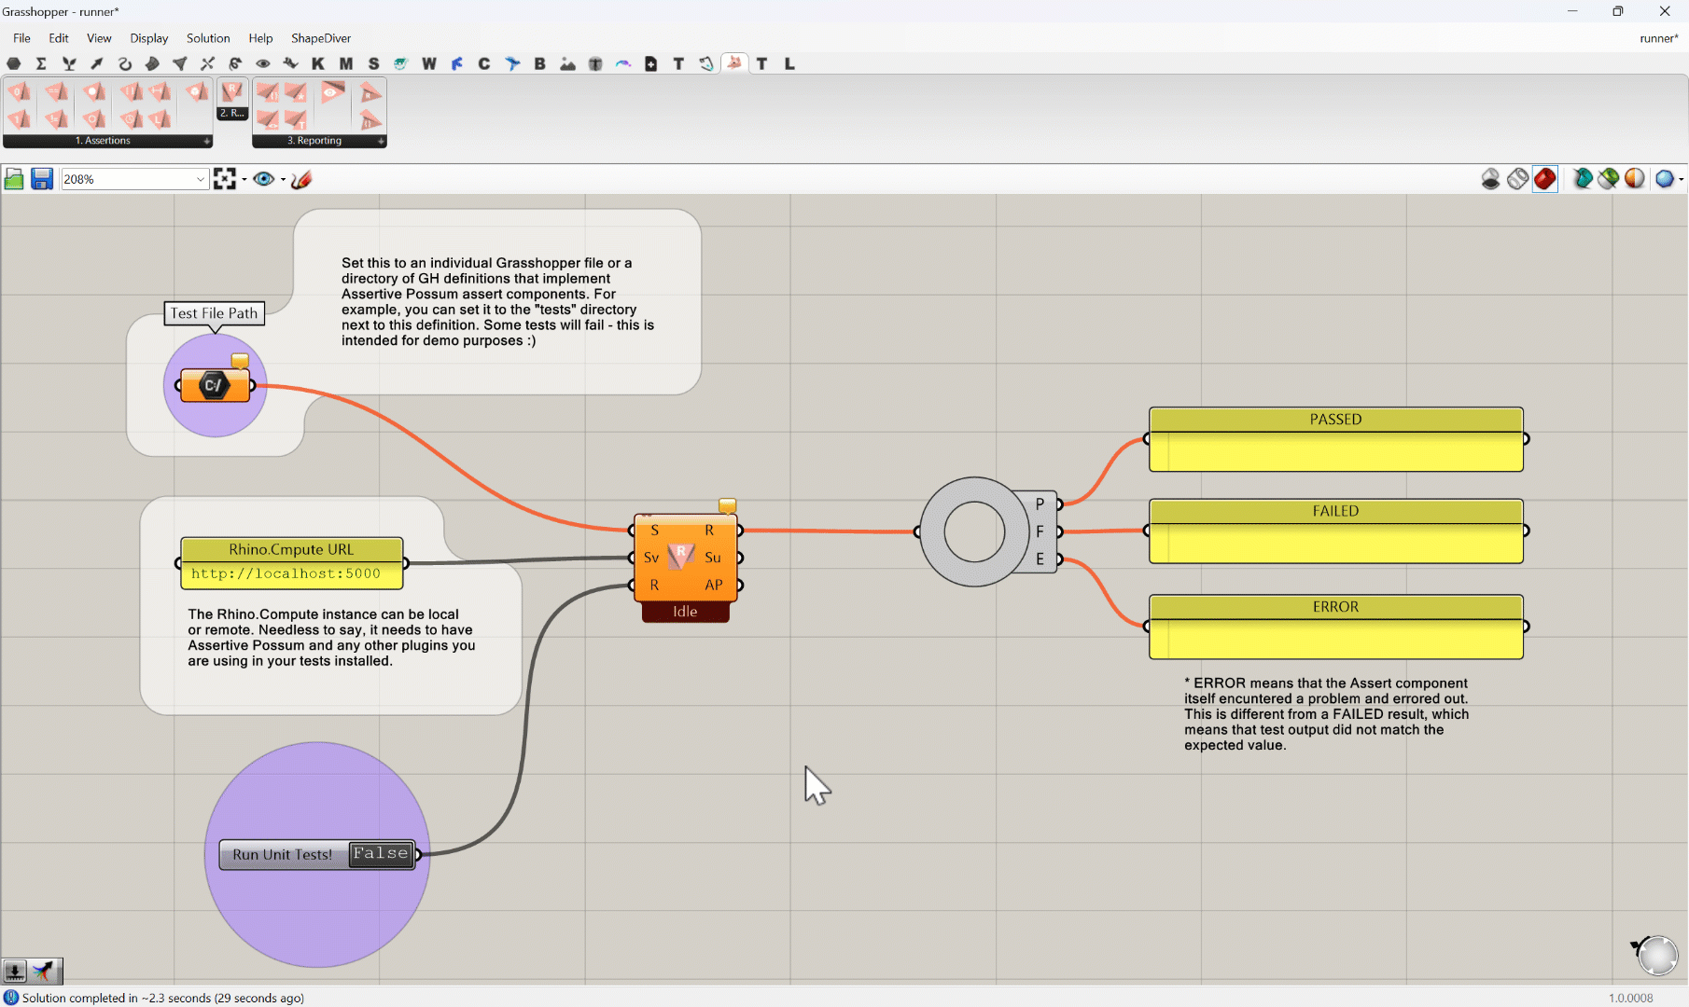Toggle Run Unit Tests boolean to True

(381, 854)
